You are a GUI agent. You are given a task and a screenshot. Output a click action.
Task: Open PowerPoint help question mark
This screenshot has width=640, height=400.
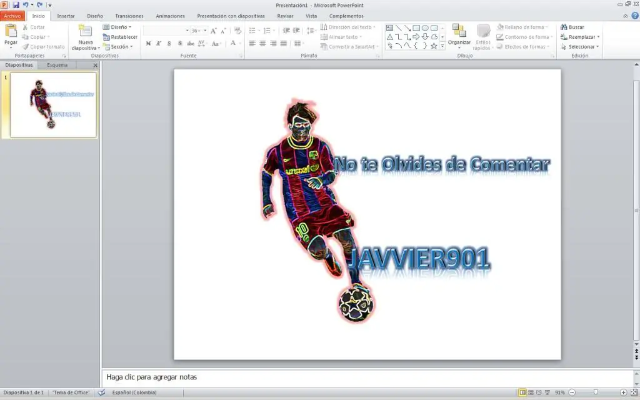click(x=635, y=16)
